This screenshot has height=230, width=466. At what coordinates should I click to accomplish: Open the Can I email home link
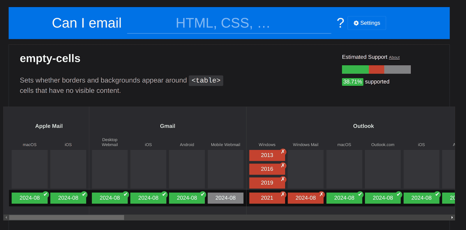point(87,23)
